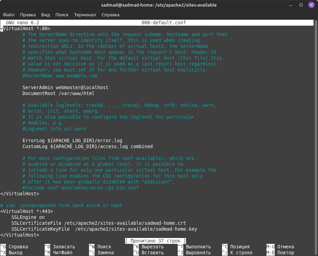318x256 pixels.
Task: Click the ^R ЧитФайл shortcut label
Action: coord(60,253)
